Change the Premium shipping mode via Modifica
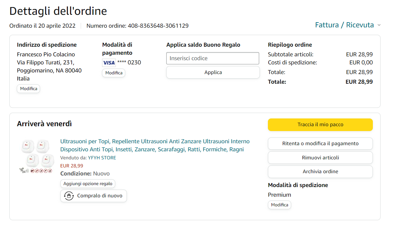The height and width of the screenshot is (226, 398). click(x=279, y=205)
